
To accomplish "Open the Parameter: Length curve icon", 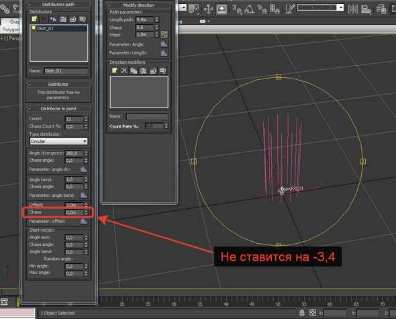I will pos(164,52).
